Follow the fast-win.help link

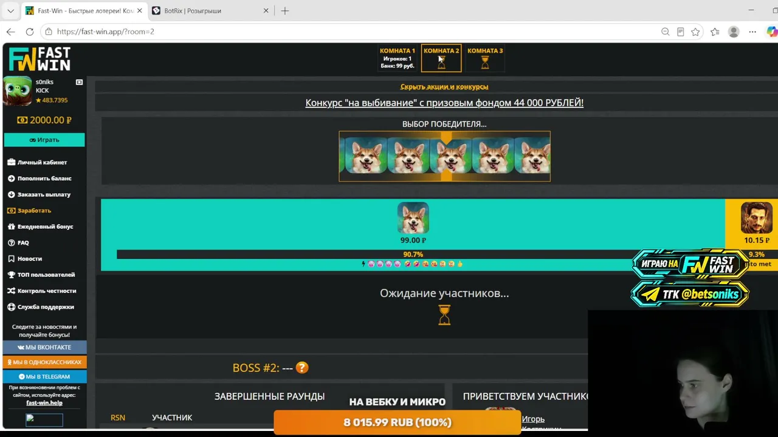(44, 403)
